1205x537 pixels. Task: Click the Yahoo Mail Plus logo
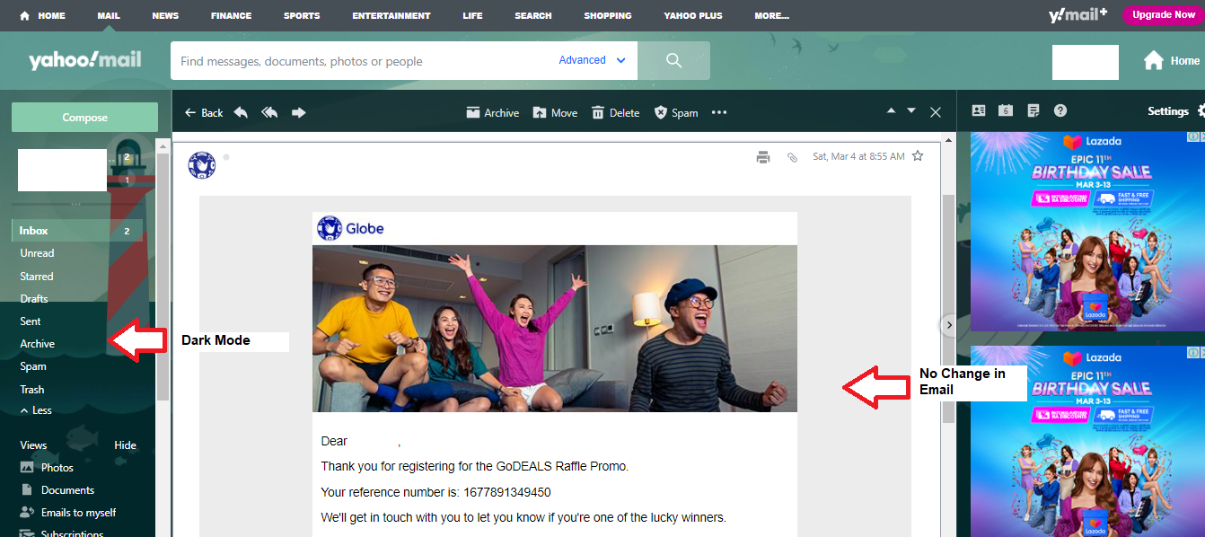tap(1077, 14)
